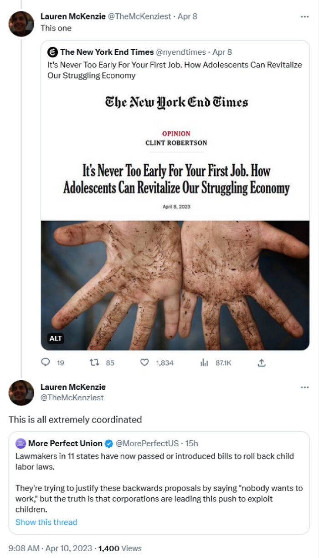Click the share upload icon
The height and width of the screenshot is (558, 319).
click(x=262, y=363)
